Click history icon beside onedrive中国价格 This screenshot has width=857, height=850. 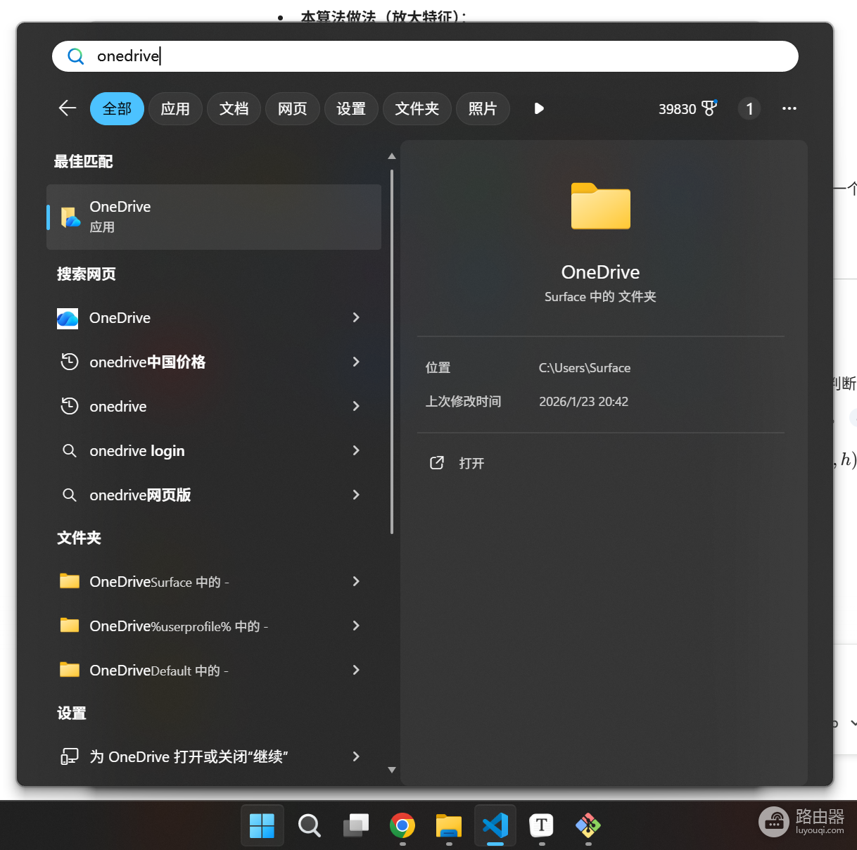(x=69, y=362)
